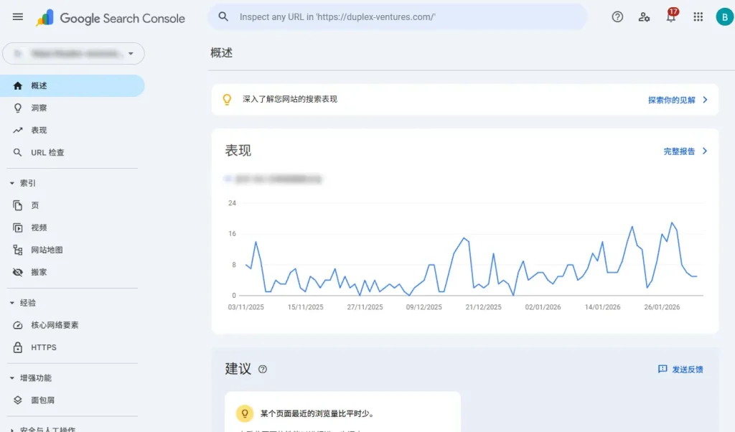Viewport: 735px width, 432px height.
Task: Click the teal account avatar B
Action: (x=724, y=17)
